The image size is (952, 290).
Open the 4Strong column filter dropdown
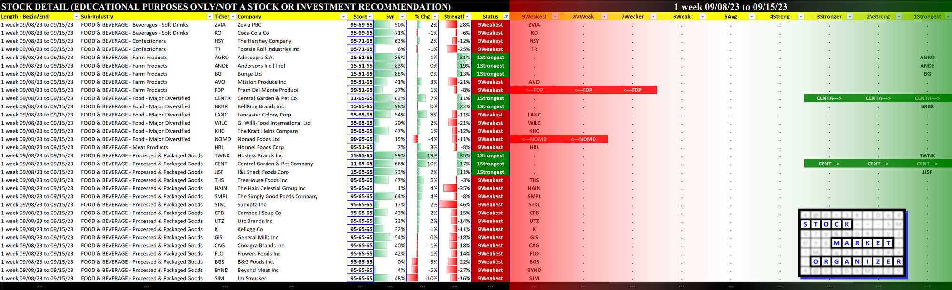[x=801, y=17]
